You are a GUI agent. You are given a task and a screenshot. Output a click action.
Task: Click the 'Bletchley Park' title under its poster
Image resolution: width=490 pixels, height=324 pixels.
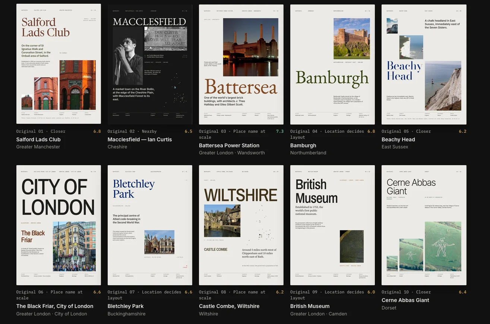click(x=126, y=306)
